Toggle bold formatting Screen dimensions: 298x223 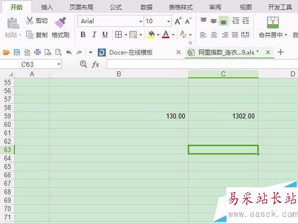tap(83, 34)
